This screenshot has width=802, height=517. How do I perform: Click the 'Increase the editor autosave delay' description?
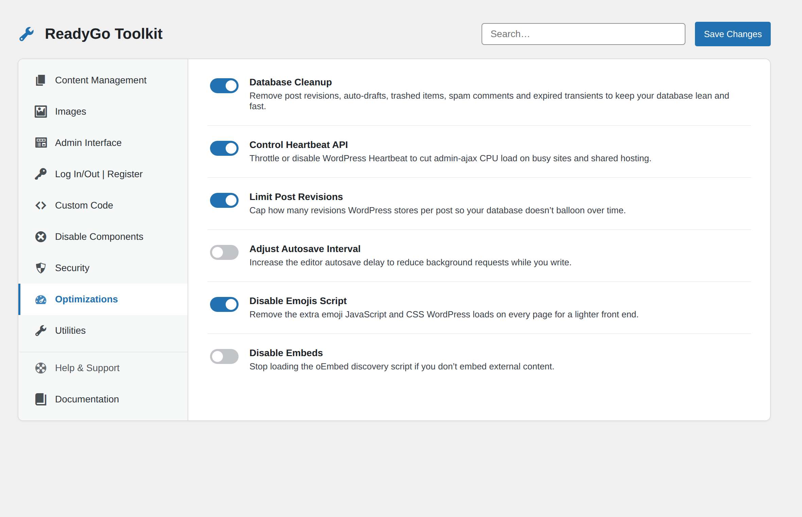[410, 263]
